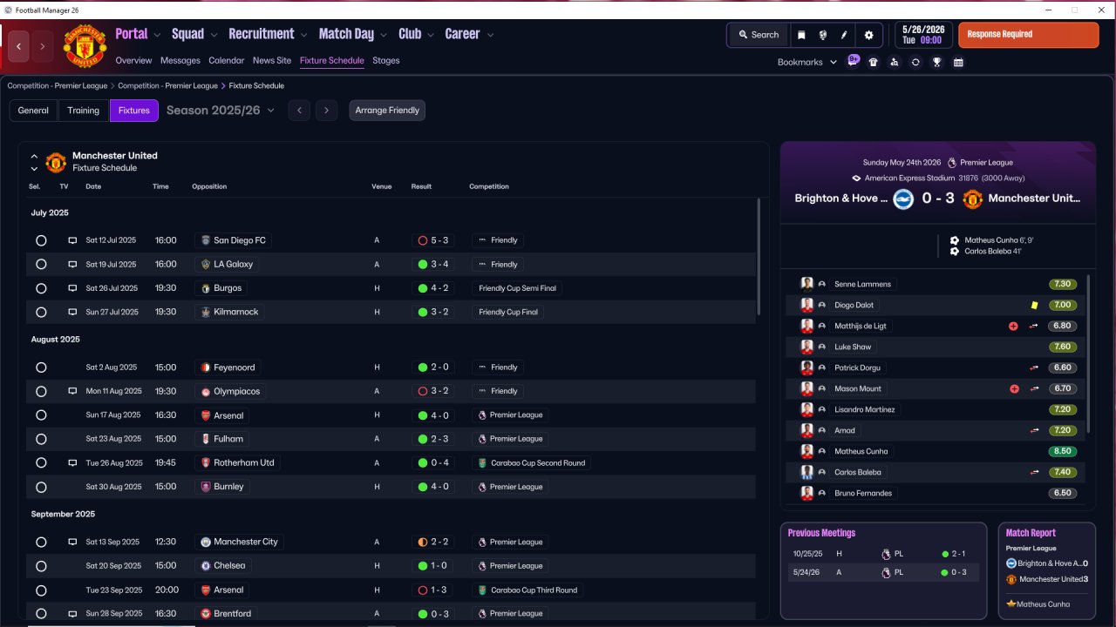The width and height of the screenshot is (1116, 627).
Task: Select the Chelsea fixture radio button
Action: (x=41, y=566)
